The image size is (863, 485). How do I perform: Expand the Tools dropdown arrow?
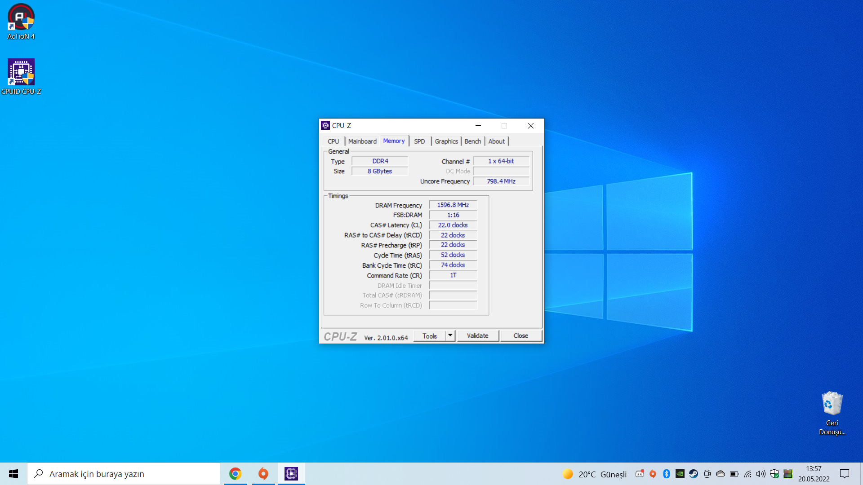[x=450, y=335]
